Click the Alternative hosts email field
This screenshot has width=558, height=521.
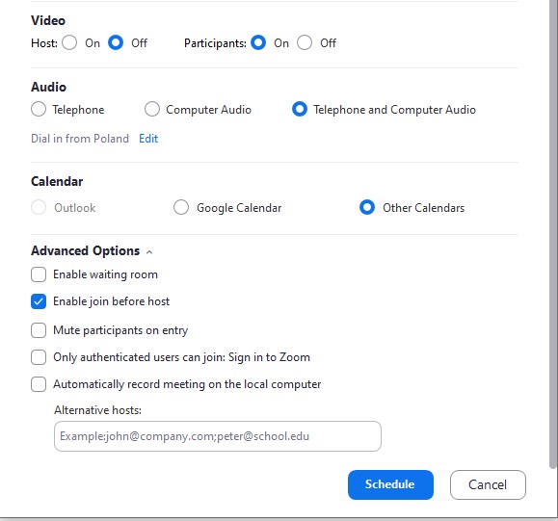[218, 436]
